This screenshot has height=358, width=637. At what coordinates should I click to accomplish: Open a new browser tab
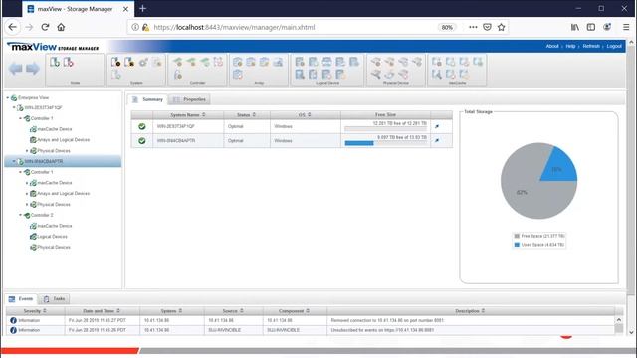pyautogui.click(x=142, y=9)
